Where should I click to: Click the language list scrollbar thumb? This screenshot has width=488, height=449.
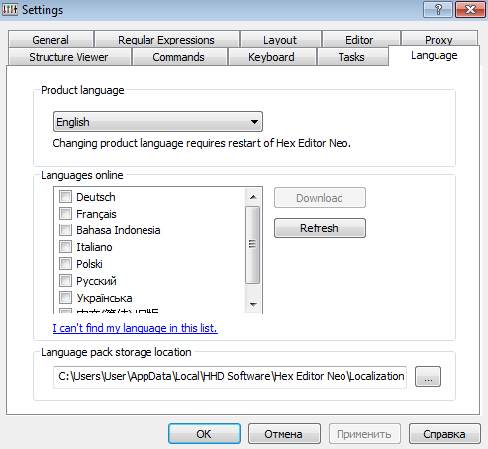(253, 244)
